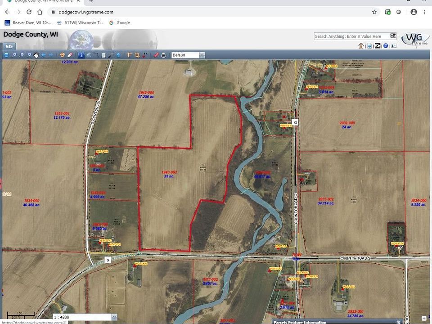Select the eraser clear selection tool
The image size is (432, 324).
coord(70,55)
